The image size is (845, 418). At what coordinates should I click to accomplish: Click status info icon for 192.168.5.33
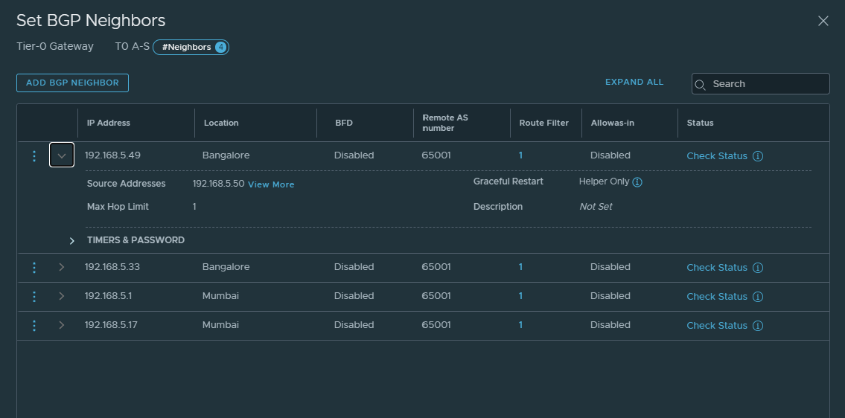(758, 268)
